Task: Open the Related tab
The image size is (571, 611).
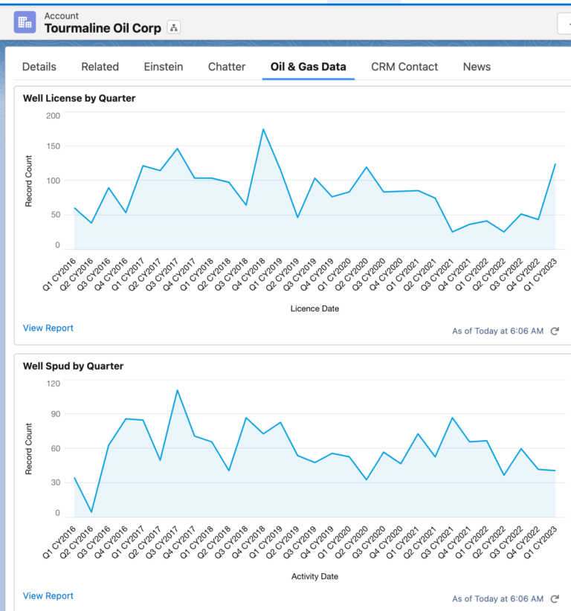Action: click(100, 67)
